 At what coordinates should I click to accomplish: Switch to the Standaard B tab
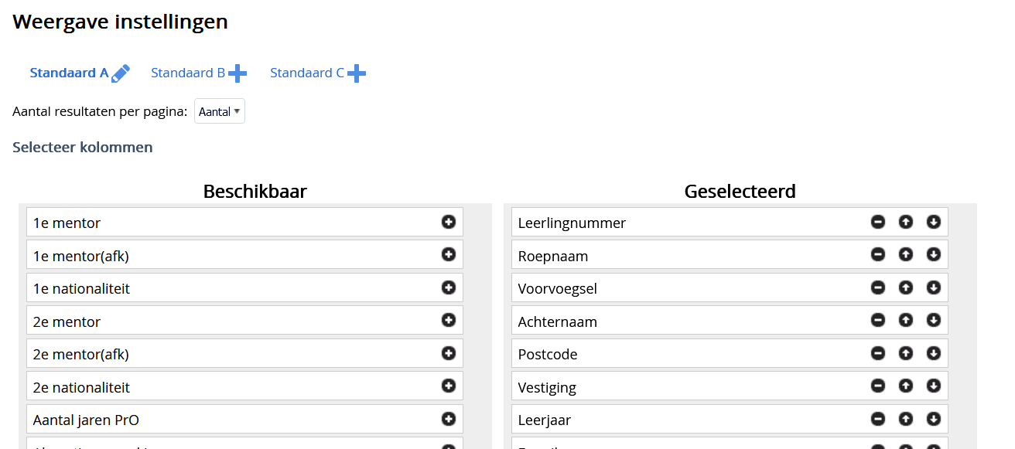click(x=188, y=73)
